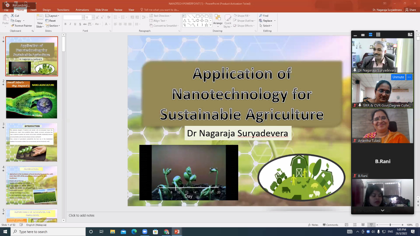The height and width of the screenshot is (236, 420).
Task: Toggle Normal view in status bar
Action: [x=346, y=225]
